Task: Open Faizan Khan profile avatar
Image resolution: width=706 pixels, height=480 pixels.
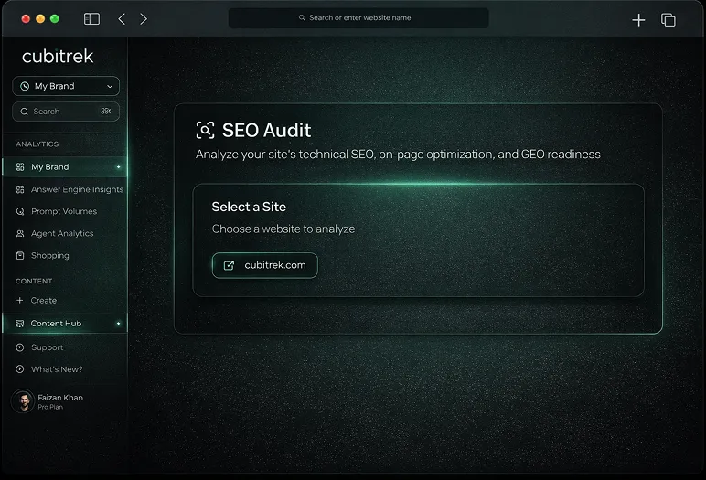Action: click(x=23, y=401)
